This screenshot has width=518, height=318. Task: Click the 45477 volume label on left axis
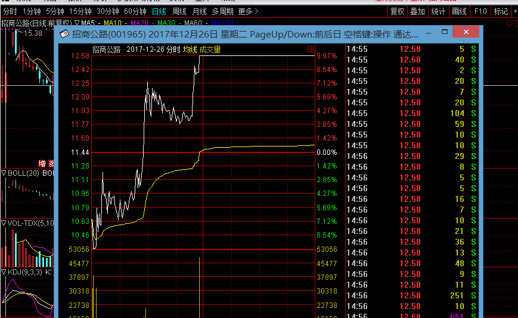pyautogui.click(x=79, y=264)
